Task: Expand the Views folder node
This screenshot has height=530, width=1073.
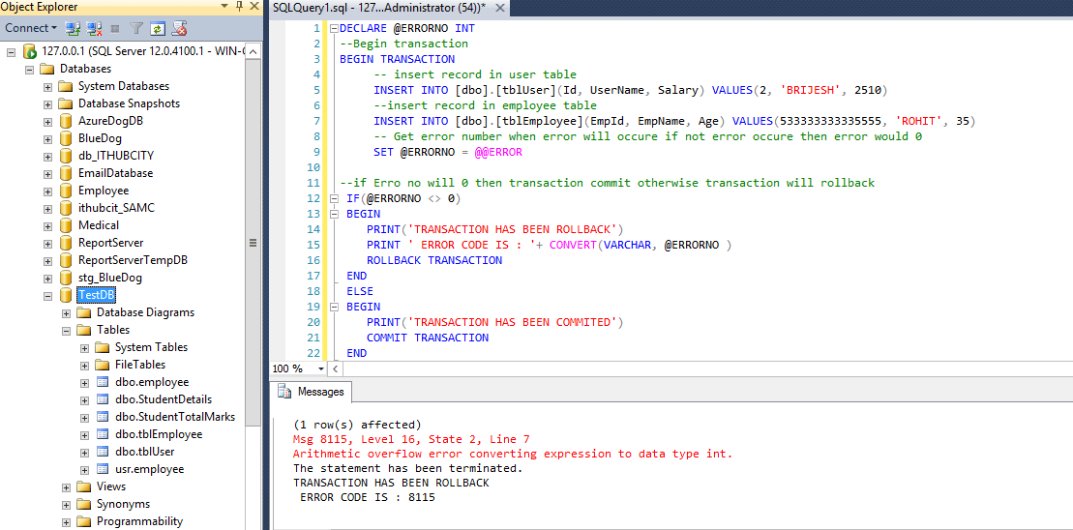Action: [x=67, y=486]
